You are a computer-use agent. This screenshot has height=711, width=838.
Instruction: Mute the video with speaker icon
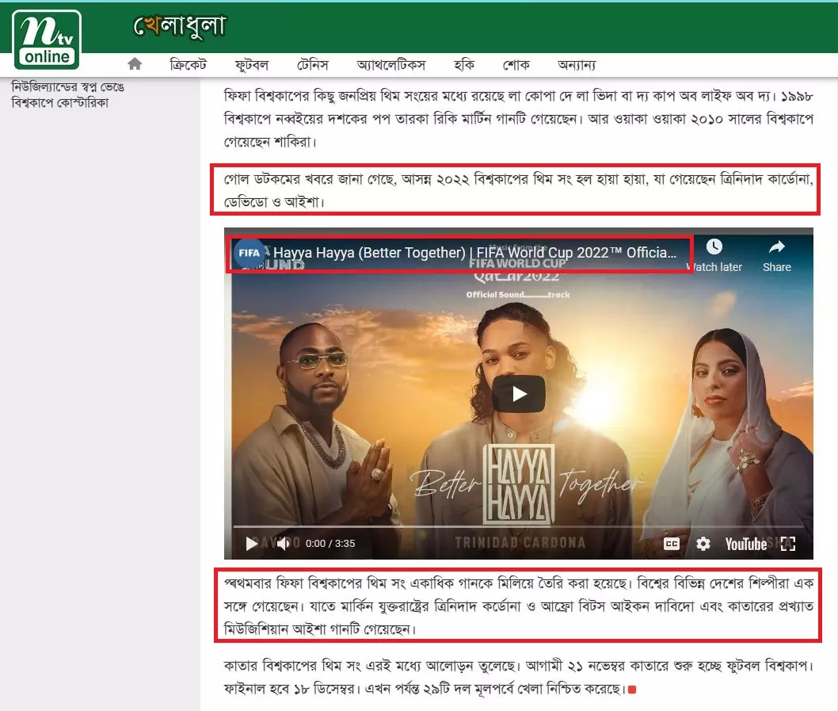pos(284,543)
